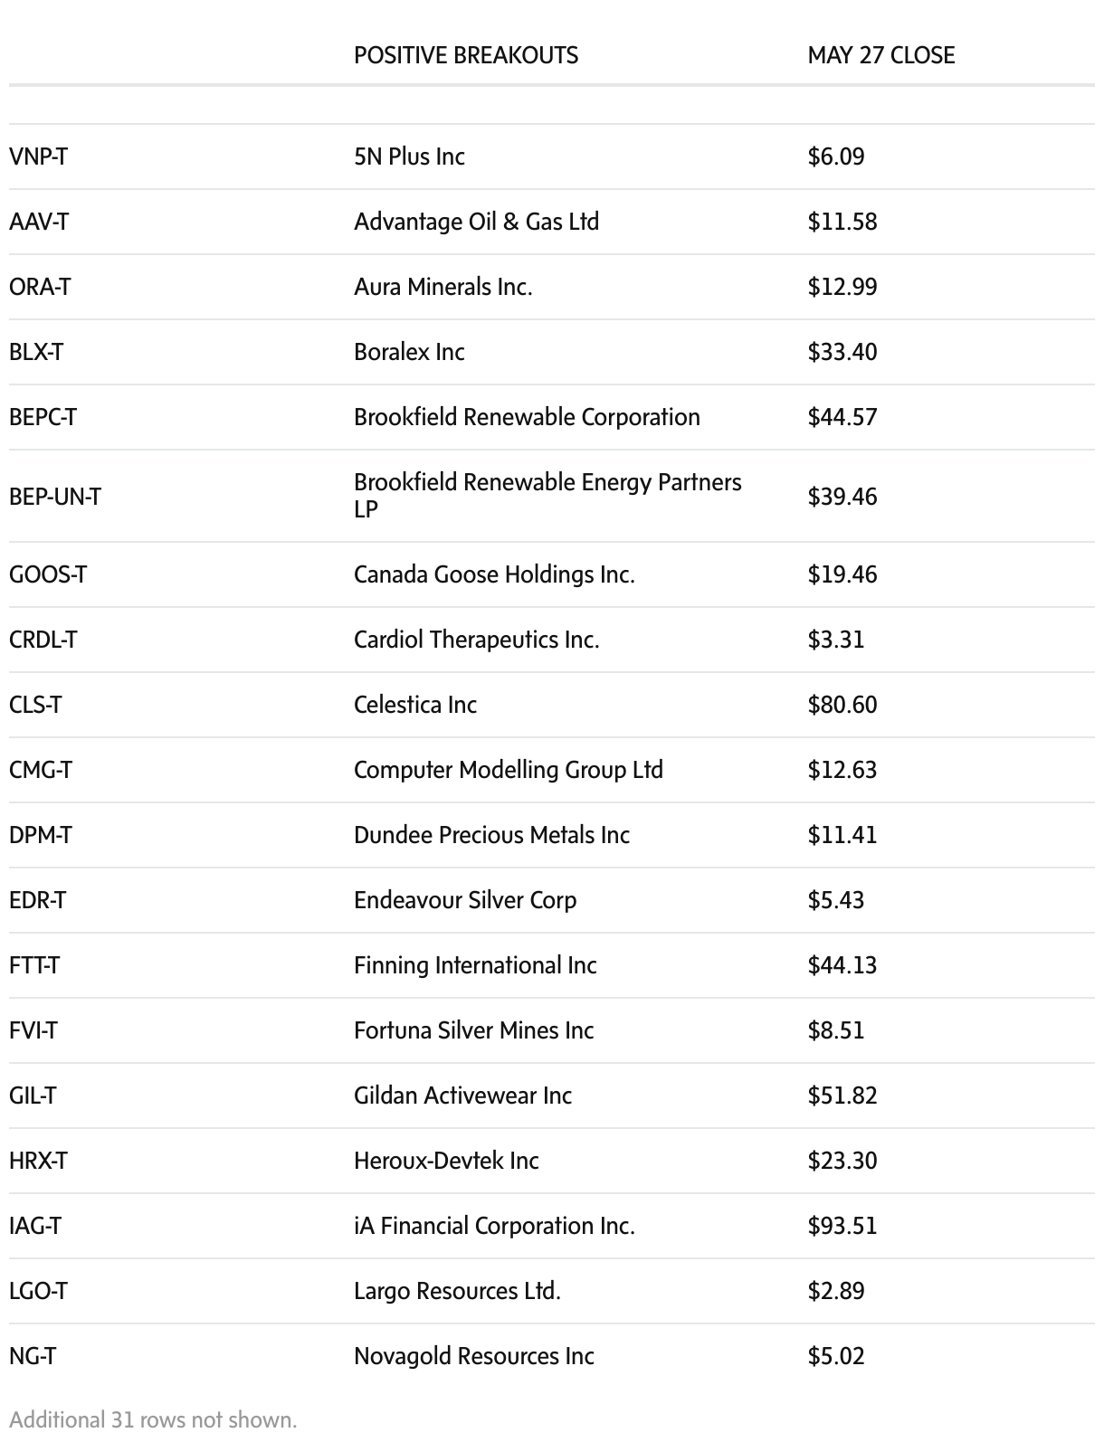Select the AAV-T ticker symbol
This screenshot has height=1442, width=1104.
[x=39, y=222]
